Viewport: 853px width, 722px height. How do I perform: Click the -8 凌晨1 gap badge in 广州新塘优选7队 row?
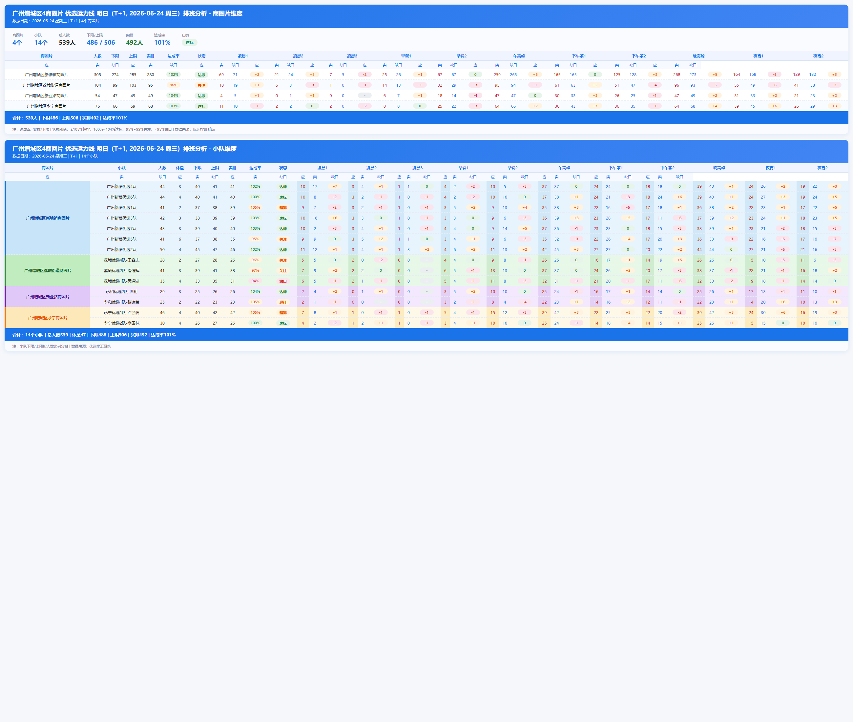pos(335,228)
